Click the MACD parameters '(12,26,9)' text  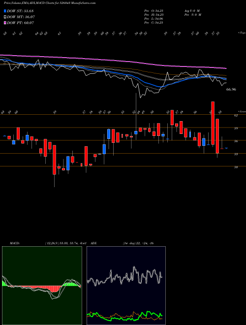pyautogui.click(x=52, y=243)
